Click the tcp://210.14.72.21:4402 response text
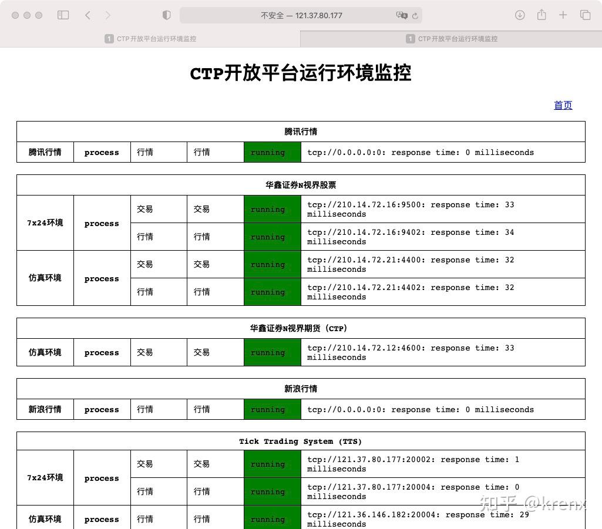 411,292
